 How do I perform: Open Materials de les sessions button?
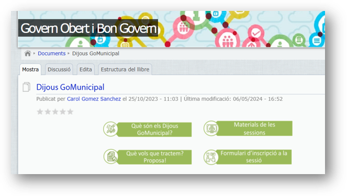point(248,128)
